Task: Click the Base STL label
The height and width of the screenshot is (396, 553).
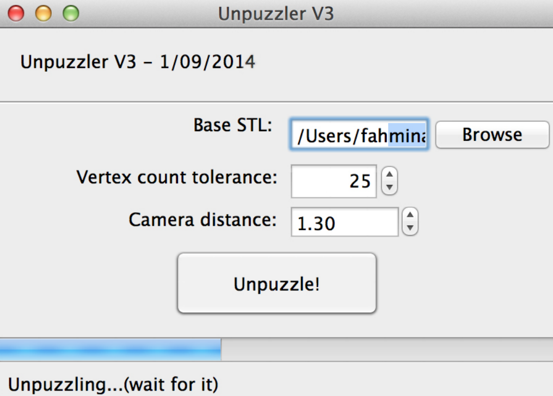Action: pos(232,126)
